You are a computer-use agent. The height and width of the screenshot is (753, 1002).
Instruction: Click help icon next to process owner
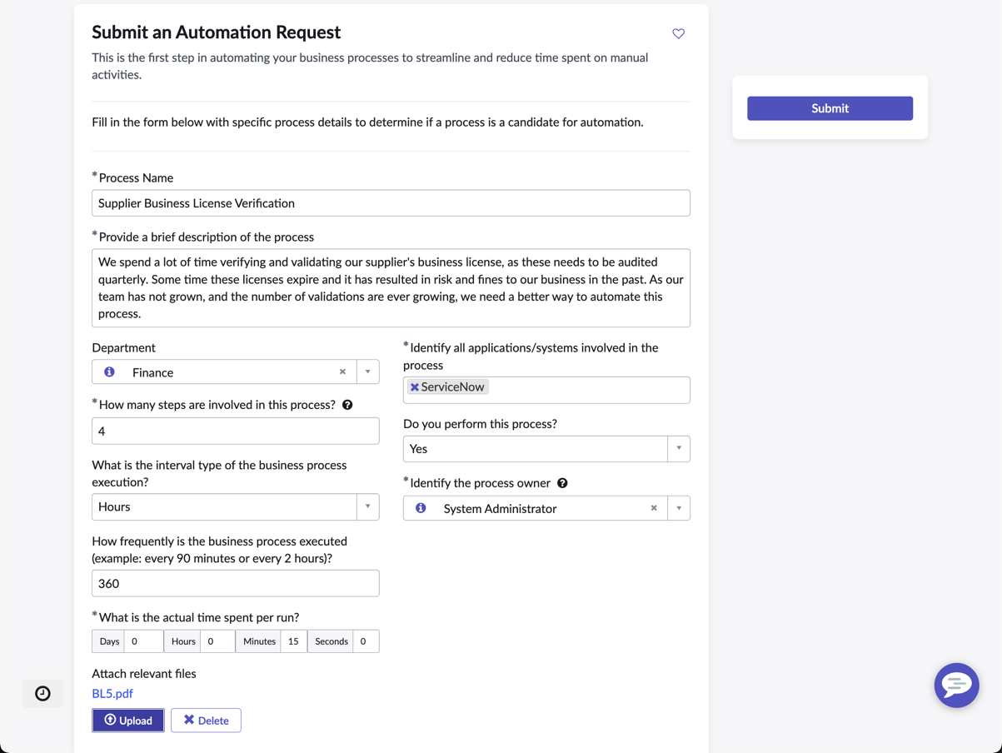click(562, 483)
